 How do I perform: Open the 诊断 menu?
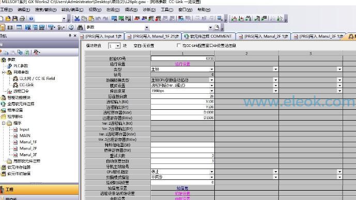point(149,10)
